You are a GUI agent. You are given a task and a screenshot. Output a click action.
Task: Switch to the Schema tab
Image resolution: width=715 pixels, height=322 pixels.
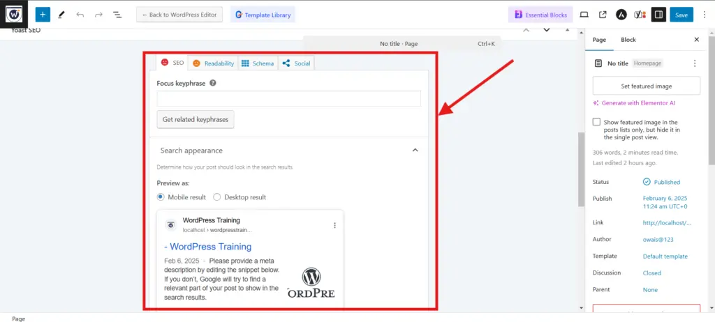pyautogui.click(x=258, y=63)
